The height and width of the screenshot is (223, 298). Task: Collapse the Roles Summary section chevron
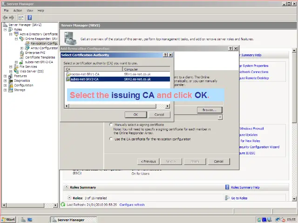66,187
